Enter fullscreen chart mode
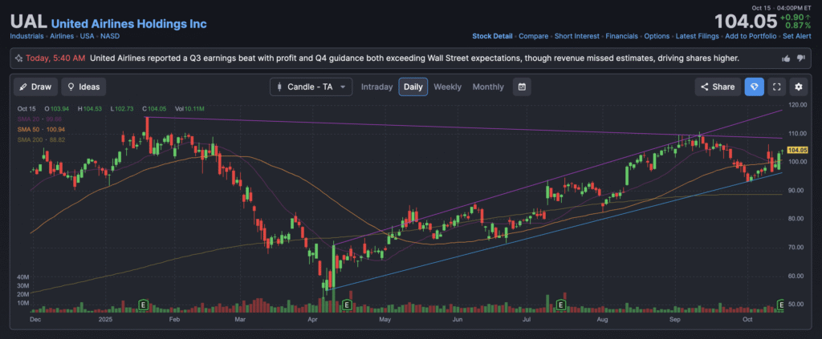822x339 pixels. [776, 87]
